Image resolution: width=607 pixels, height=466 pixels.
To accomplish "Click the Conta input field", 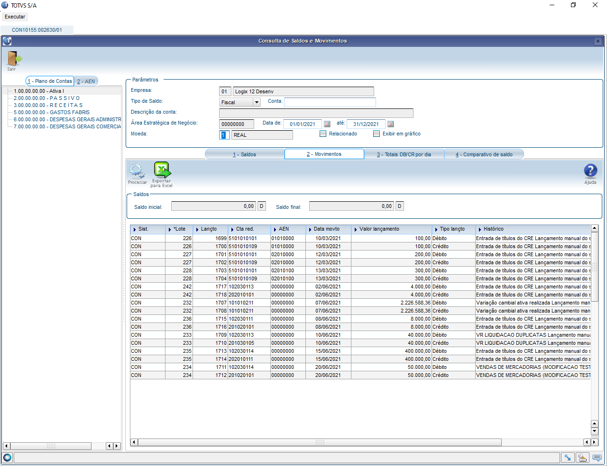I will coord(330,102).
